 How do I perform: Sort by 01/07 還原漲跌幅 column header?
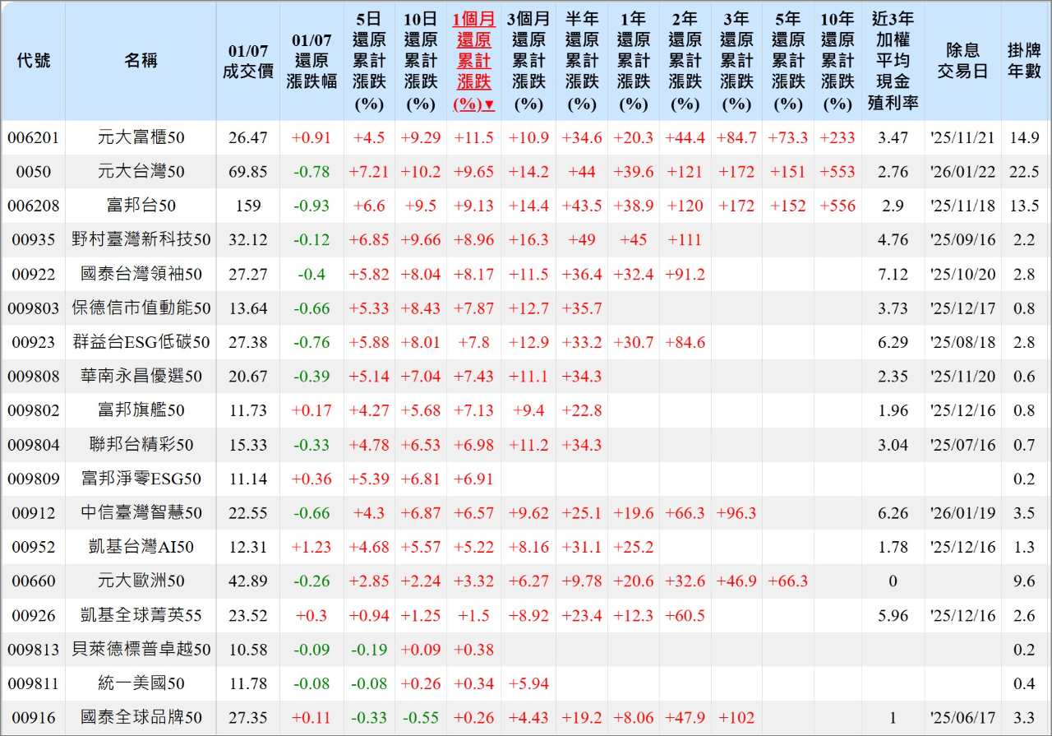312,61
